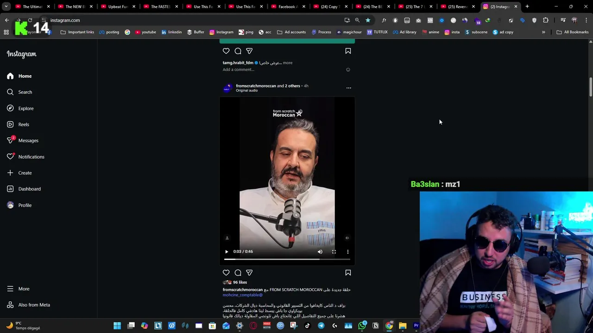This screenshot has width=593, height=333.
Task: Open the Extensions puzzle icon
Action: tap(545, 20)
